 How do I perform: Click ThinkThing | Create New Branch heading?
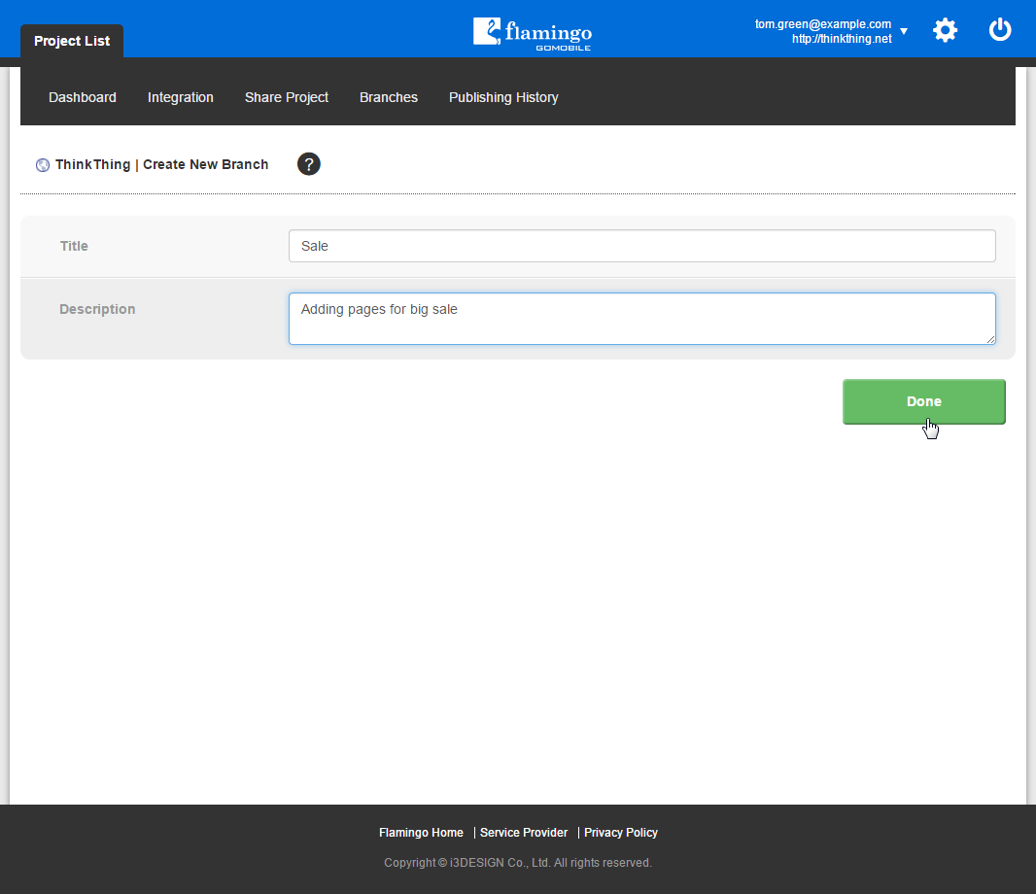[x=161, y=164]
